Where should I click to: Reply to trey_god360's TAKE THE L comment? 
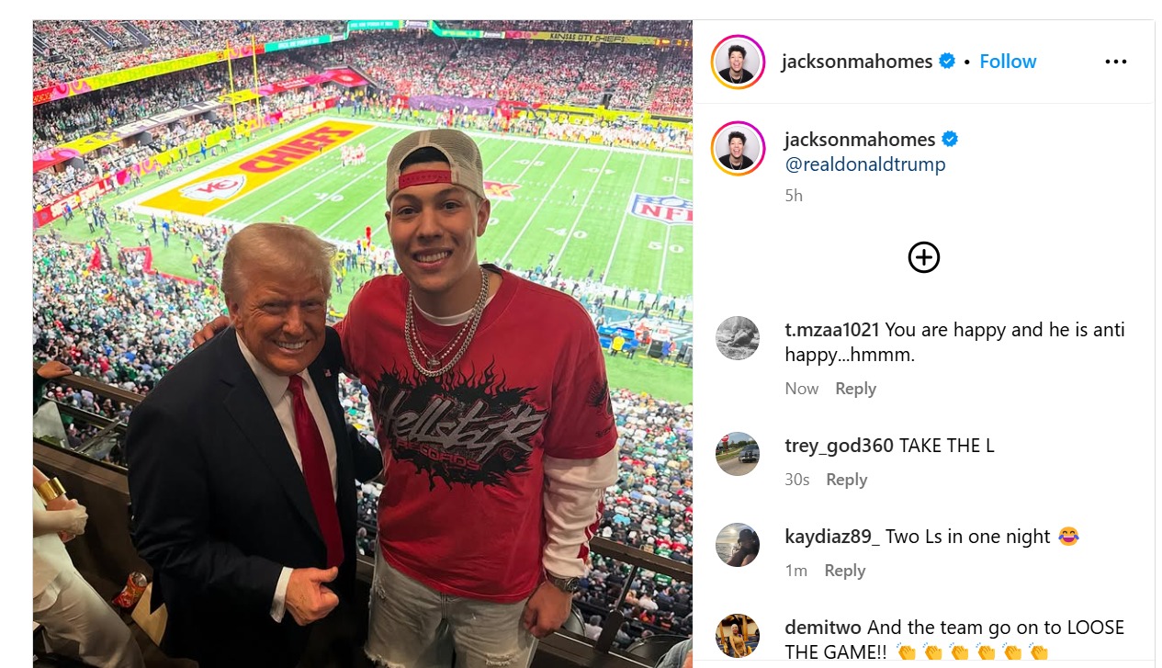click(x=846, y=480)
